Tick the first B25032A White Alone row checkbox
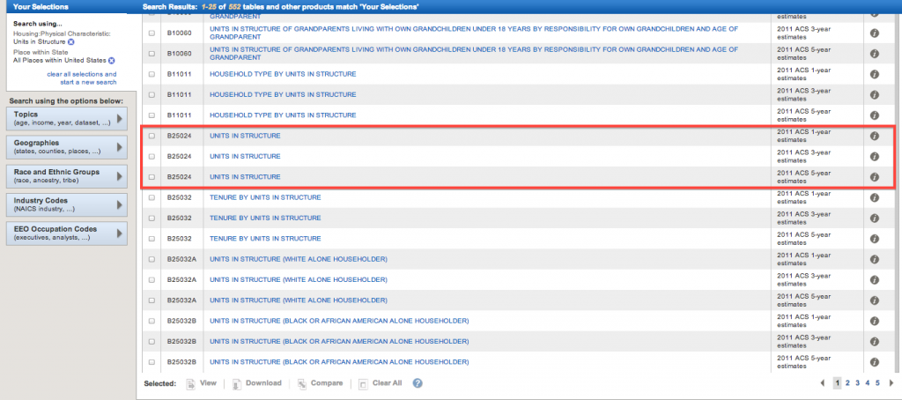 [x=152, y=259]
